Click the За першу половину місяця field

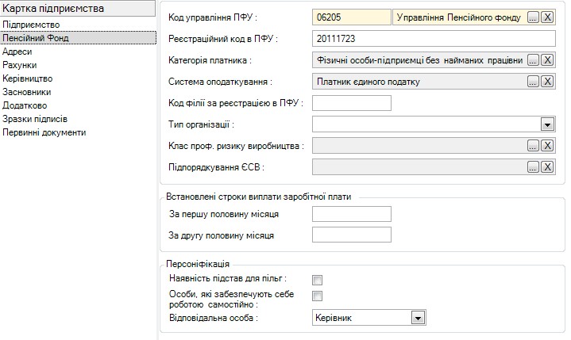[x=352, y=214]
